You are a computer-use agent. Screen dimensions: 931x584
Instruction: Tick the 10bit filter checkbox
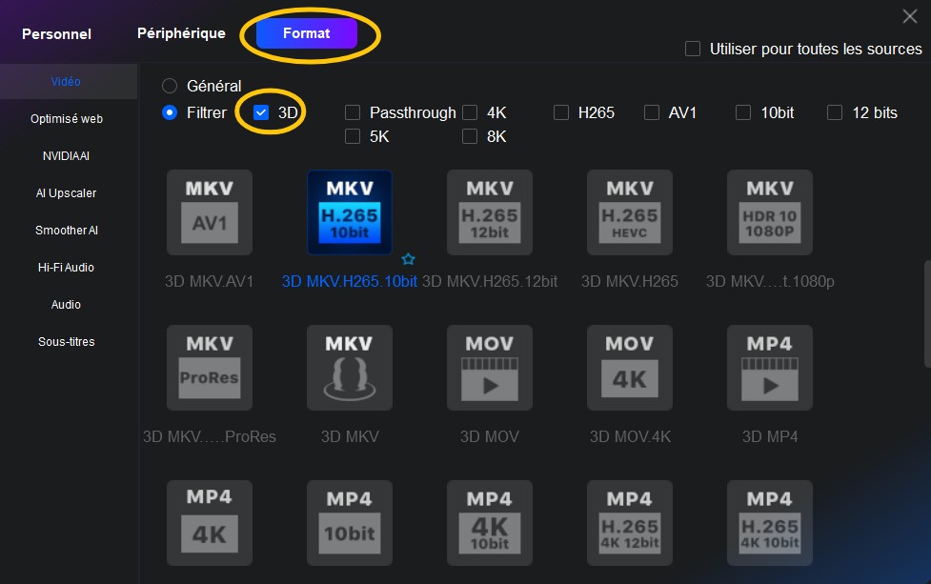coord(743,112)
